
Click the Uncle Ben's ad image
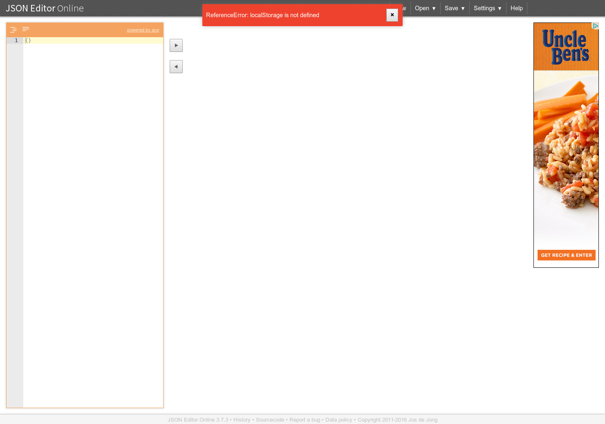tap(566, 143)
